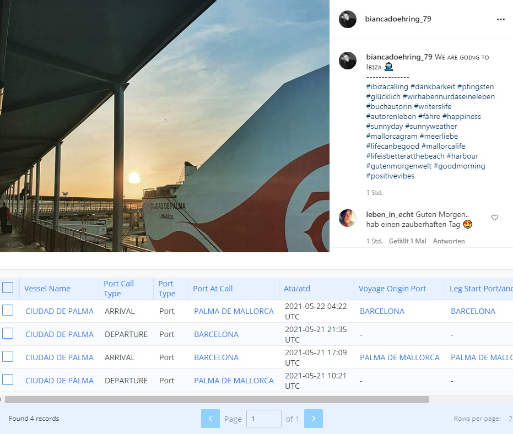
Task: Open CIUDAD DE PALMA vessel in the 10:21 departure row
Action: pos(60,381)
